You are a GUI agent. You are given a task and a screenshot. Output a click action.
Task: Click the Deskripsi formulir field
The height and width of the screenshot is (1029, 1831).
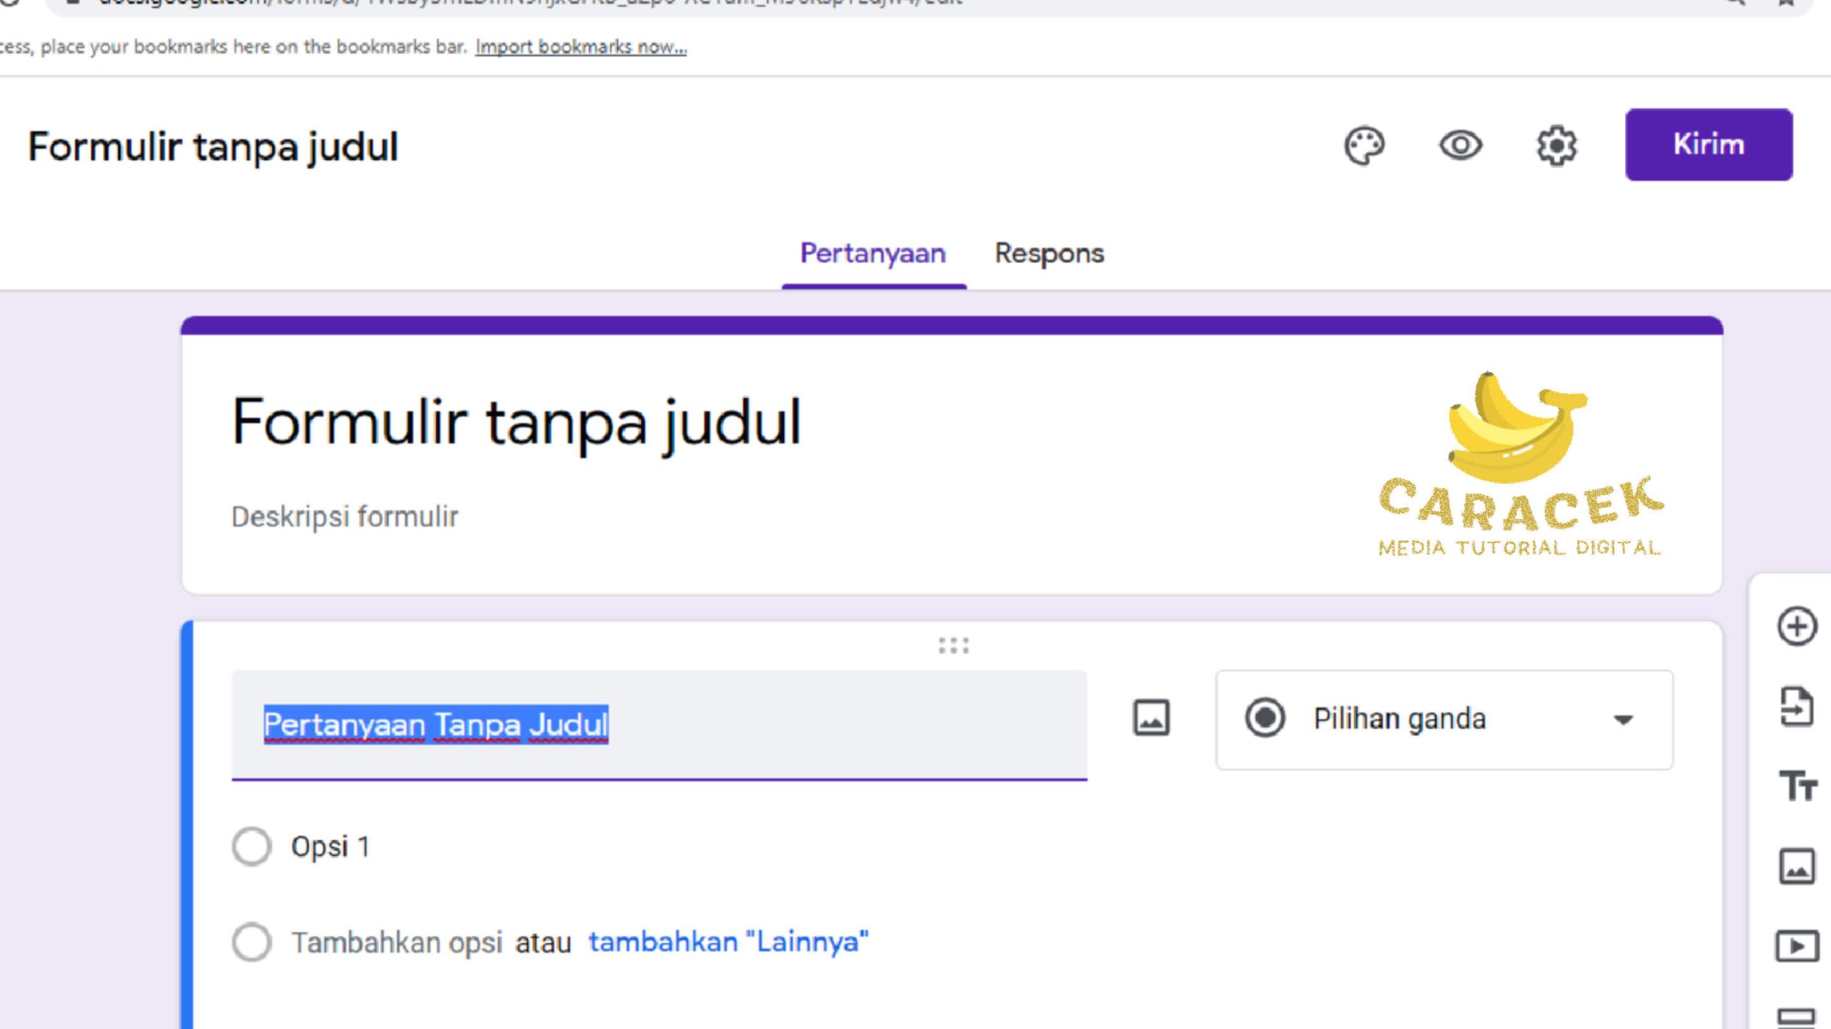(x=345, y=517)
